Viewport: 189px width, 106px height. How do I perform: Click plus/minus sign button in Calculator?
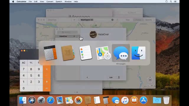[31, 63]
